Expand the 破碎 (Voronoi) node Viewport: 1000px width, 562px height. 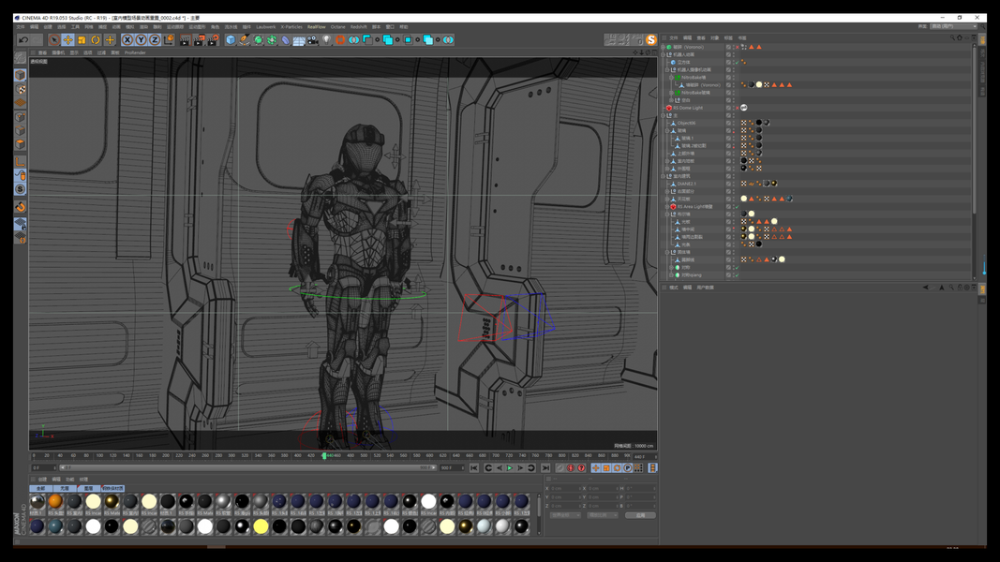664,47
